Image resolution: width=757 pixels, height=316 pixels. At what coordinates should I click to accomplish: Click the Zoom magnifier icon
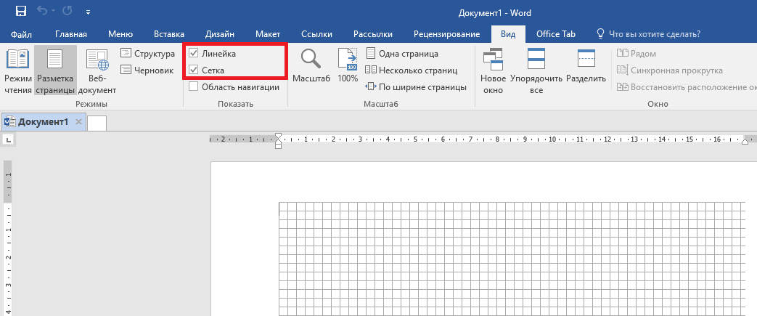(x=311, y=60)
